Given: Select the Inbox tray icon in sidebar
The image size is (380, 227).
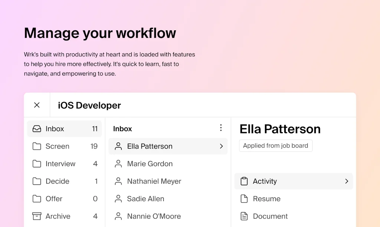Looking at the screenshot, I should [37, 128].
